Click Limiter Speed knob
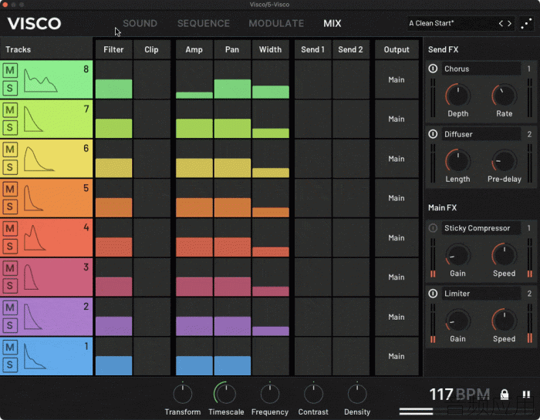This screenshot has height=420, width=540. pos(505,321)
